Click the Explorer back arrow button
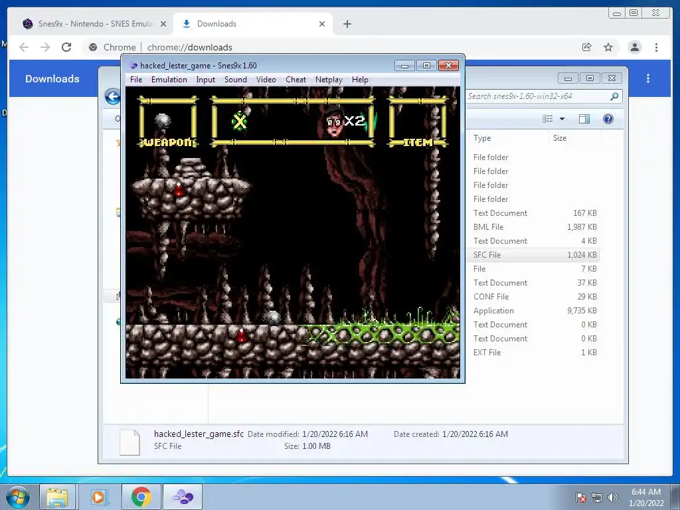The image size is (680, 510). pos(113,96)
